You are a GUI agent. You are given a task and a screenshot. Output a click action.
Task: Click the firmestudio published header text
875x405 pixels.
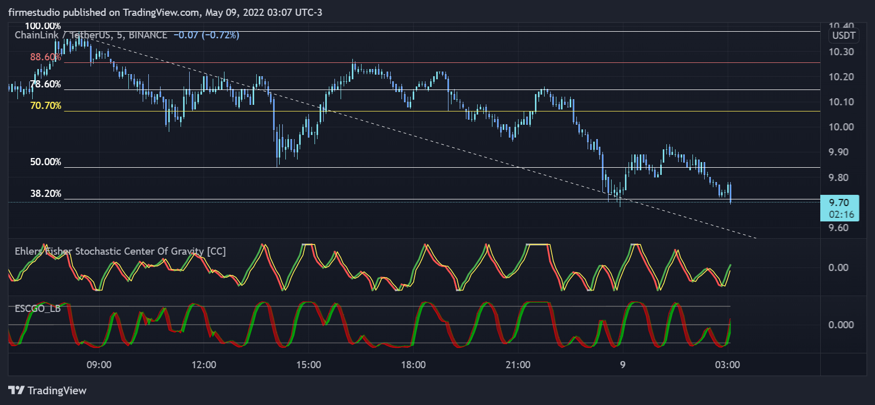(x=165, y=12)
